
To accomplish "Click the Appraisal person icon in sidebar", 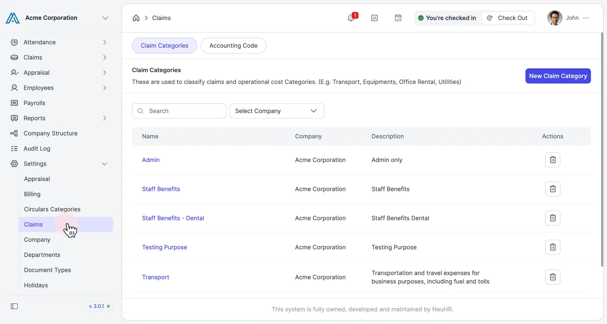I will point(14,73).
